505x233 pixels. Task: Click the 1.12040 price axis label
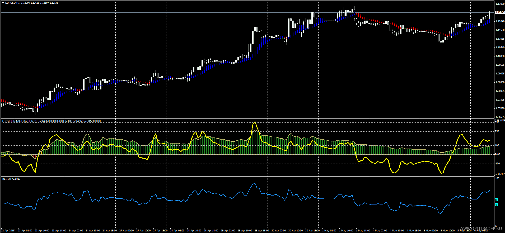point(500,21)
